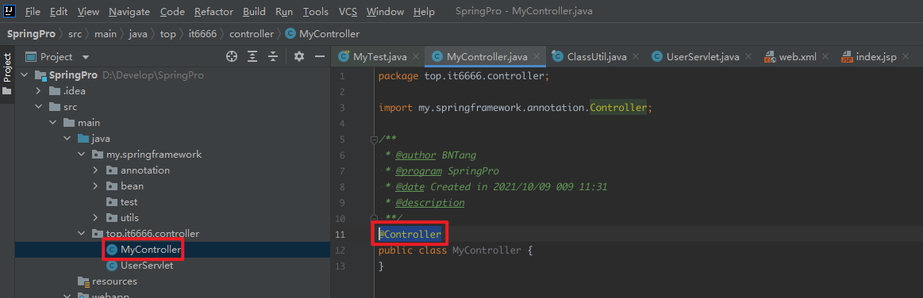Screen dimensions: 923x298
Task: Toggle the Project tool window stripe button
Action: tap(7, 74)
